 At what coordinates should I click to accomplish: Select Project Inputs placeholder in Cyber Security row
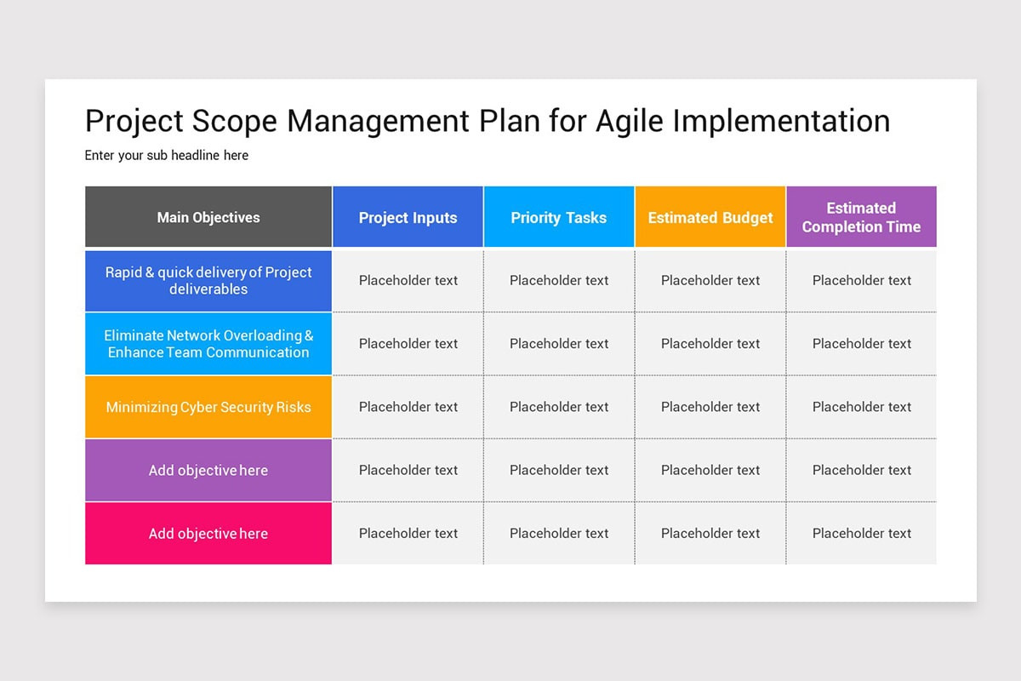click(408, 407)
